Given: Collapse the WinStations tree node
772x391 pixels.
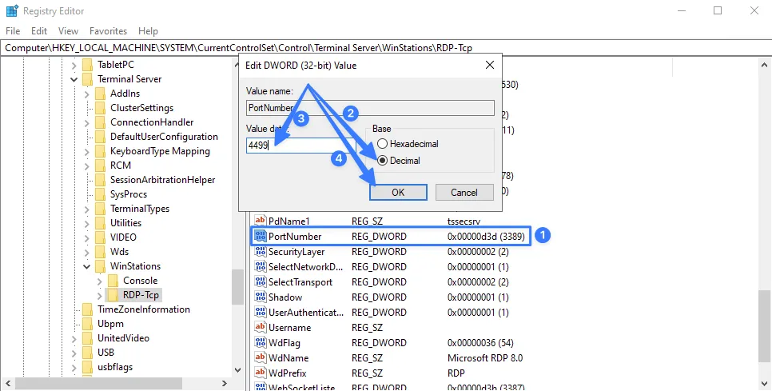Looking at the screenshot, I should (x=86, y=266).
